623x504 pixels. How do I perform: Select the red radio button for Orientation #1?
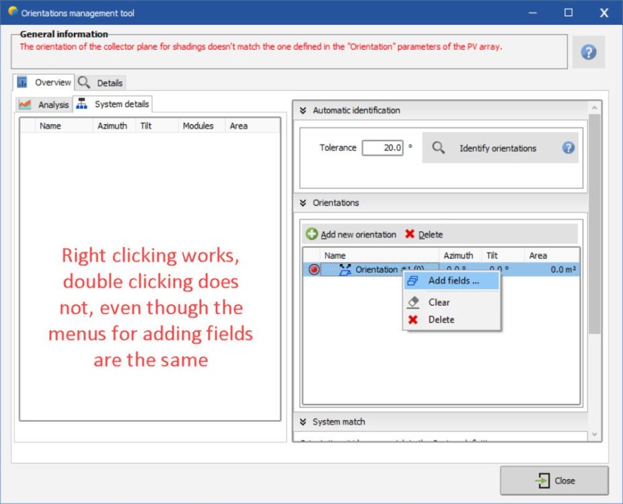click(x=314, y=269)
